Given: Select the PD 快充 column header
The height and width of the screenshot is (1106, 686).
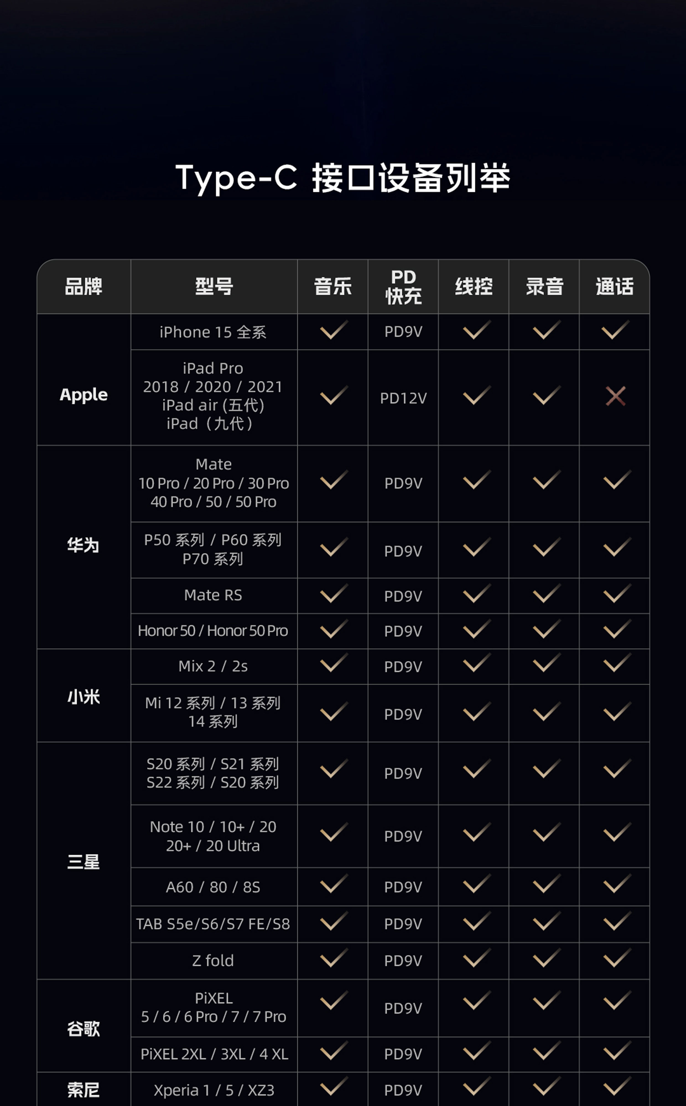Looking at the screenshot, I should pyautogui.click(x=403, y=286).
